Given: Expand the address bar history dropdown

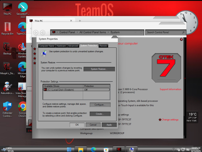Looking at the screenshot, I should tap(135, 32).
